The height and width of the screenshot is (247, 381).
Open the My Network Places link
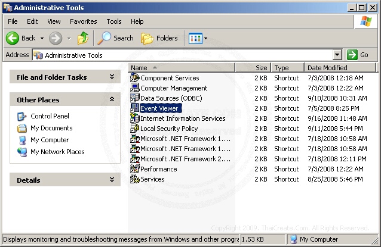click(x=57, y=152)
